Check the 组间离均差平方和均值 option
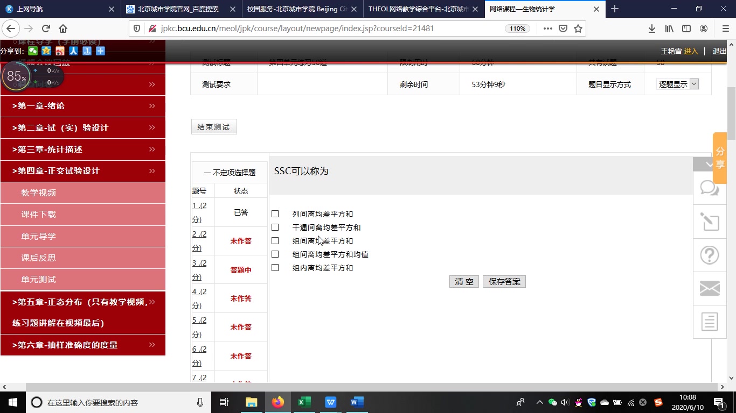The image size is (736, 413). coord(275,254)
